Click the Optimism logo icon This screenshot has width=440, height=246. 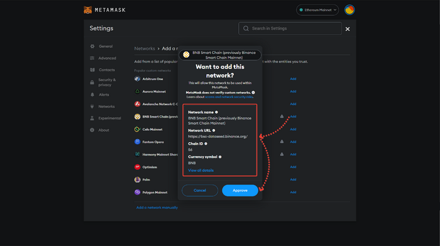[x=137, y=167]
